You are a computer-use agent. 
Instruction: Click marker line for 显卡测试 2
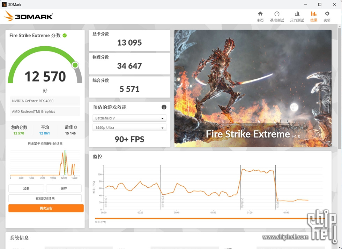coord(161,187)
